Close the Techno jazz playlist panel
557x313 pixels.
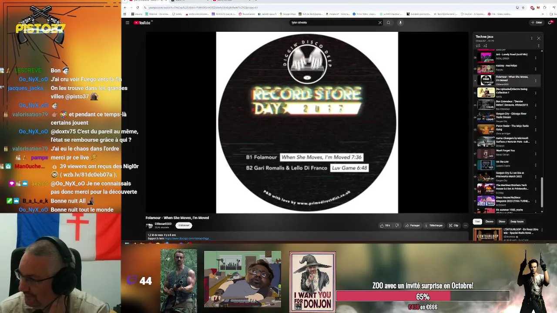(x=539, y=38)
